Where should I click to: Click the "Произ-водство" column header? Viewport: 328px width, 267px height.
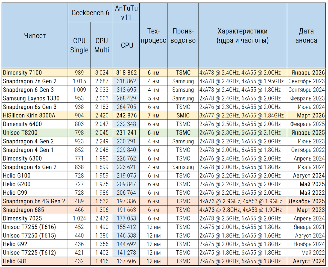pyautogui.click(x=183, y=35)
